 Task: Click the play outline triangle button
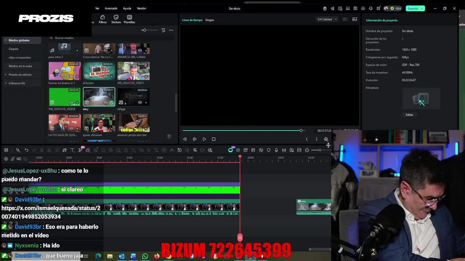click(x=204, y=139)
